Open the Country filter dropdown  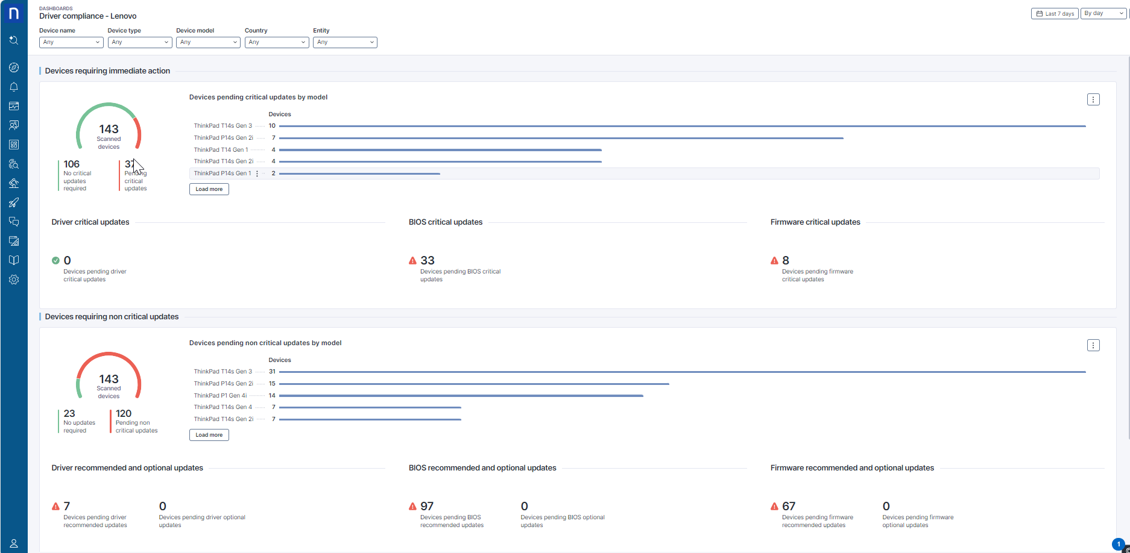(x=277, y=42)
